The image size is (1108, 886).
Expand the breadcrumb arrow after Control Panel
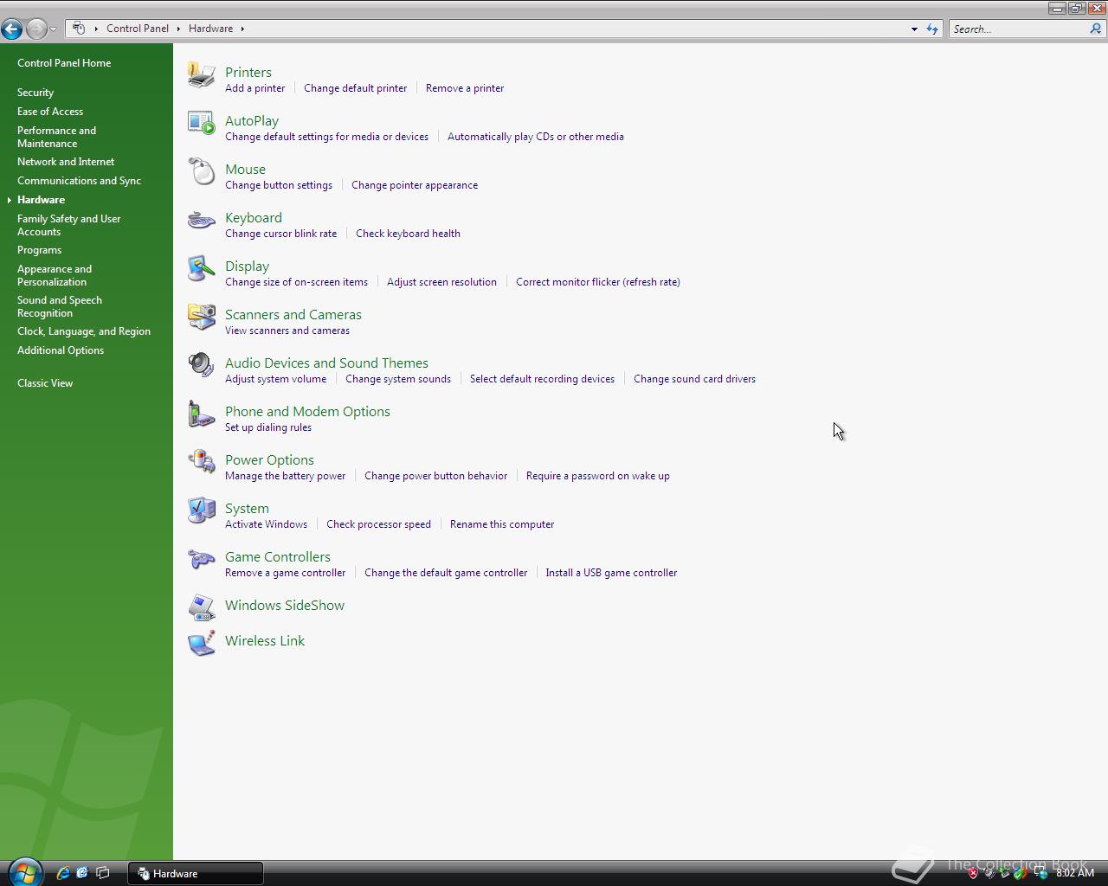pos(178,29)
